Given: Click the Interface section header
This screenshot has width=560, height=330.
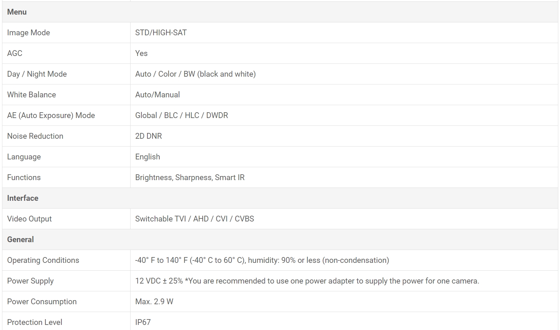Looking at the screenshot, I should tap(23, 198).
